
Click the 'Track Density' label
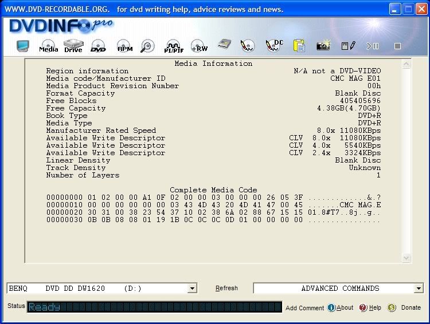click(76, 168)
